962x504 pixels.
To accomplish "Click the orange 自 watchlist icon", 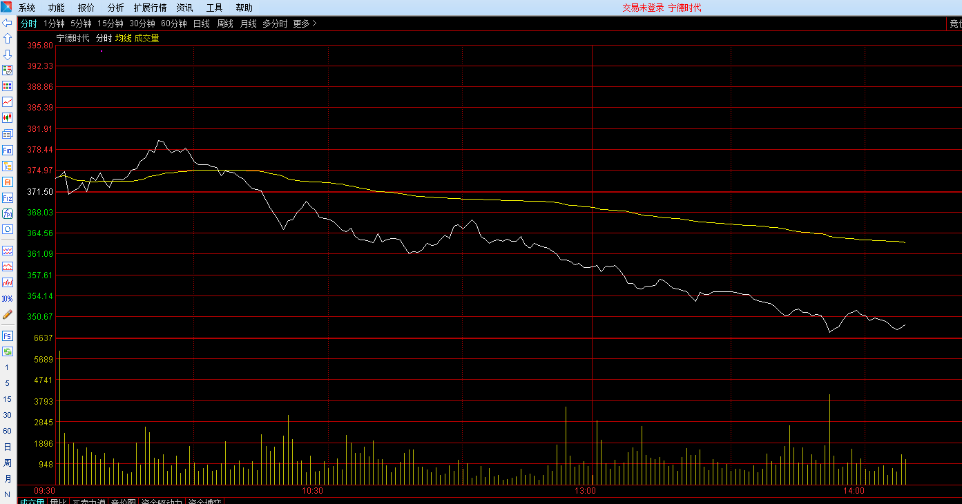I will coord(8,182).
